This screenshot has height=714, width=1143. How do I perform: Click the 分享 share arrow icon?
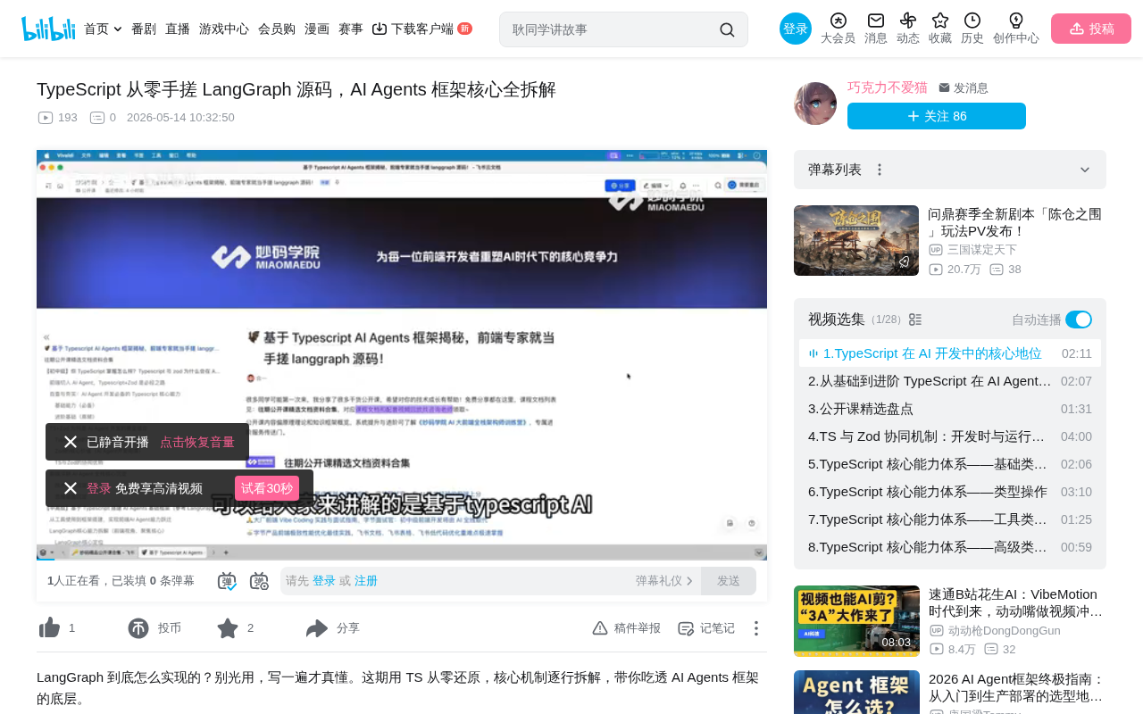tap(317, 628)
